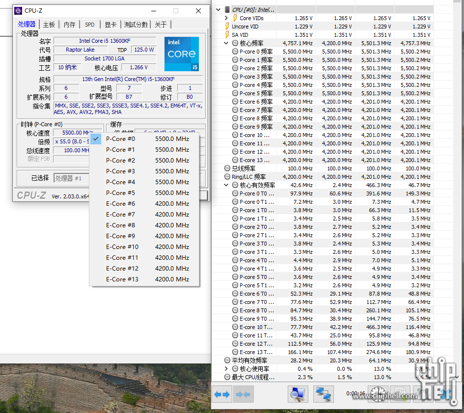Click the clock icon beside 总线频率
Image resolution: width=464 pixels, height=413 pixels.
tap(227, 168)
